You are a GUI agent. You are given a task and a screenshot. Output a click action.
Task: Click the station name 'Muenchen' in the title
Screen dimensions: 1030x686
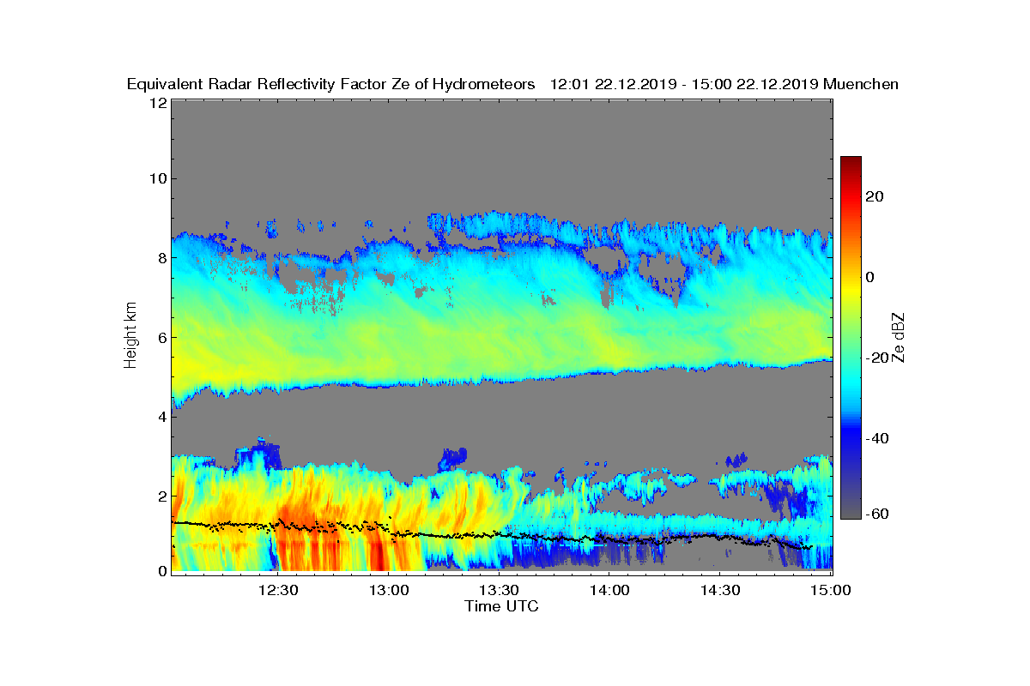pyautogui.click(x=861, y=84)
